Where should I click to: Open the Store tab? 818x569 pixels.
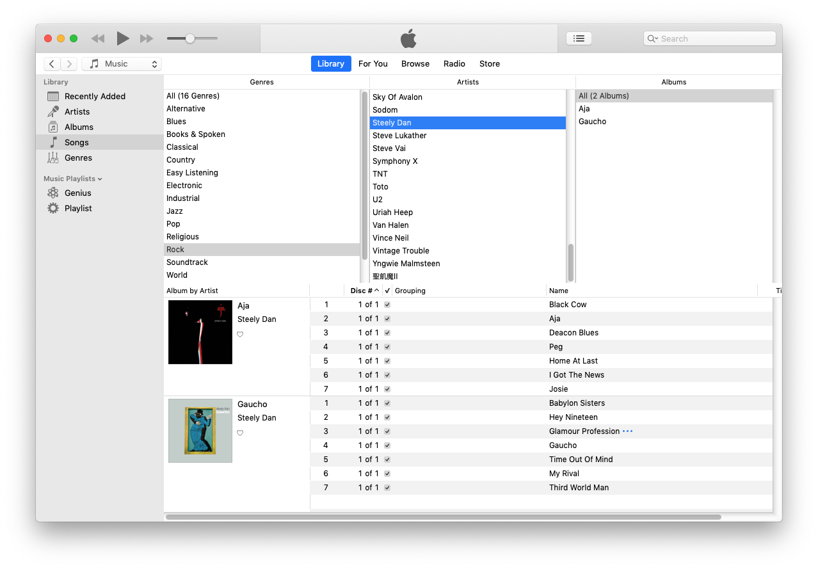[490, 64]
